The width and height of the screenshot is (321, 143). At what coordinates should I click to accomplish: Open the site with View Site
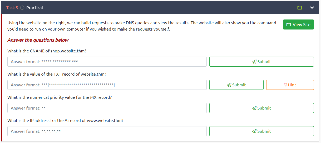(298, 24)
